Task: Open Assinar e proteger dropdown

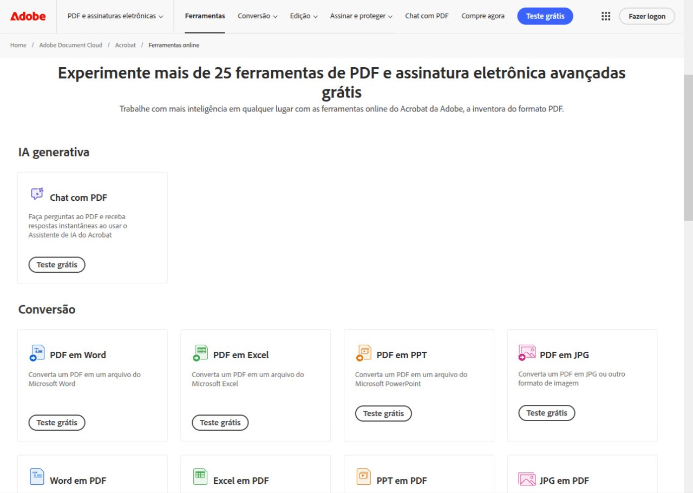Action: click(361, 16)
